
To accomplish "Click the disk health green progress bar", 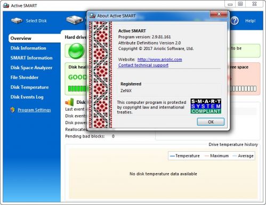I will pyautogui.click(x=77, y=88).
